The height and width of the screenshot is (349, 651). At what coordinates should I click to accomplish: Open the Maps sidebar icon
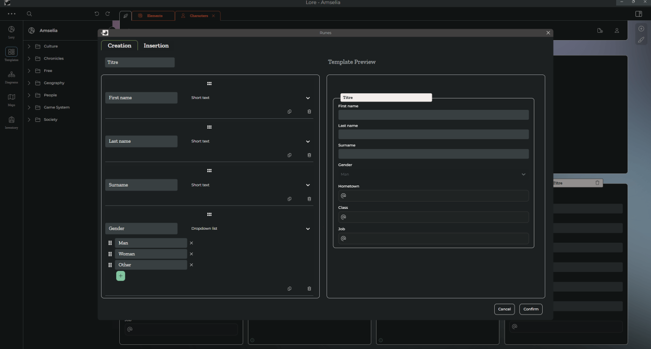pyautogui.click(x=11, y=98)
